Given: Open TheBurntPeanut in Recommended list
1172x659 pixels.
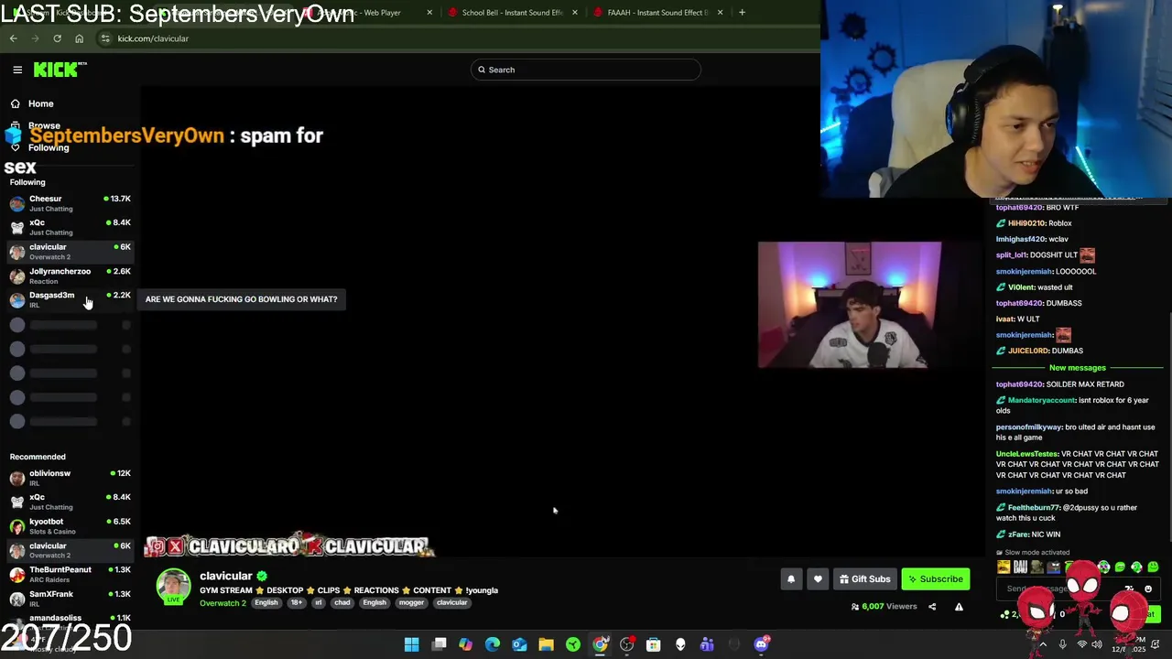Looking at the screenshot, I should tap(70, 574).
